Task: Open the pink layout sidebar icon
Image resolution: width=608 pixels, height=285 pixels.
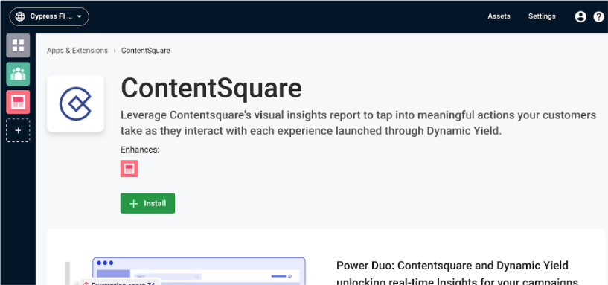Action: coord(18,102)
